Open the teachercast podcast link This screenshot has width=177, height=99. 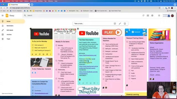pyautogui.click(x=88, y=67)
